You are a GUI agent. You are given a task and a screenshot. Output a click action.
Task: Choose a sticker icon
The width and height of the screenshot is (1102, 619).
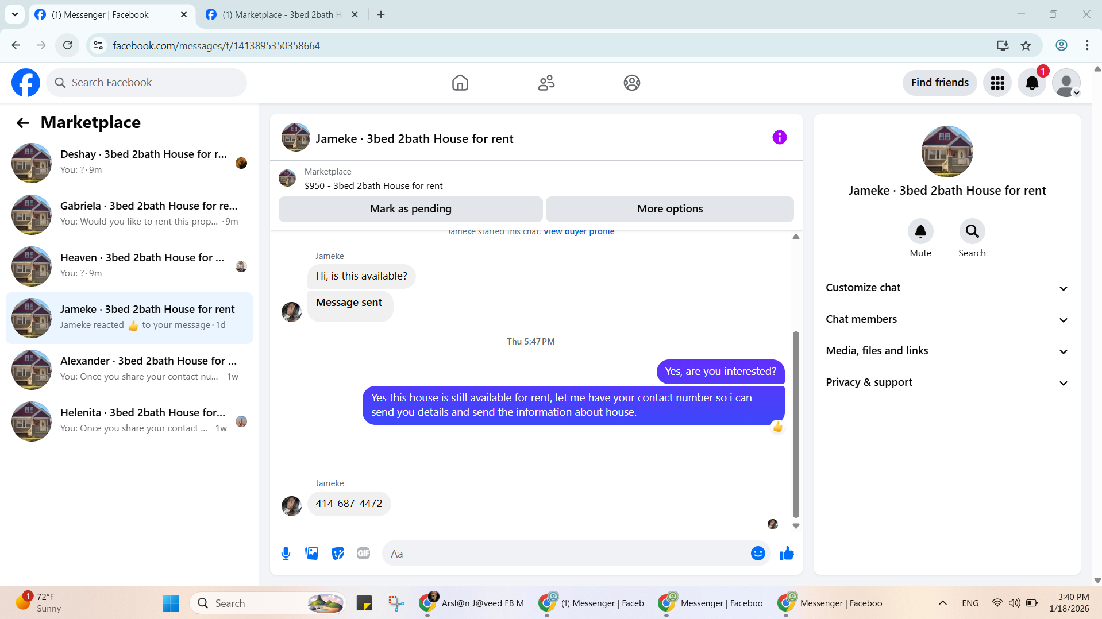(337, 553)
